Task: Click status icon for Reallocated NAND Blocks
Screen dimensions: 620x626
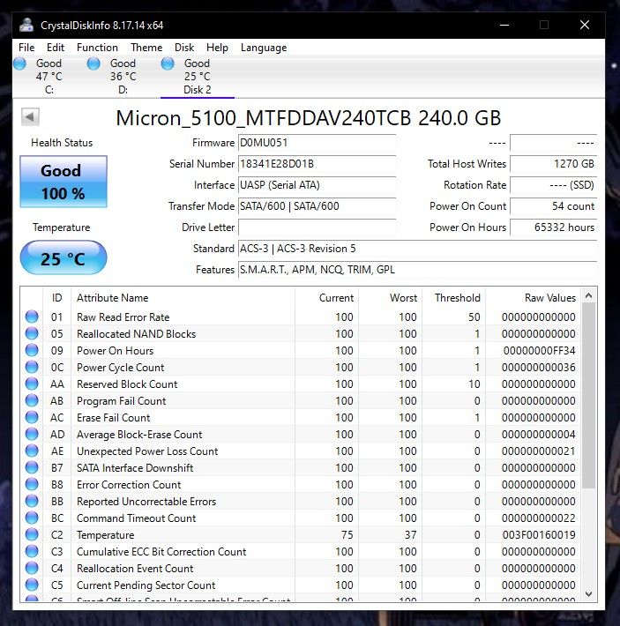Action: pos(32,333)
